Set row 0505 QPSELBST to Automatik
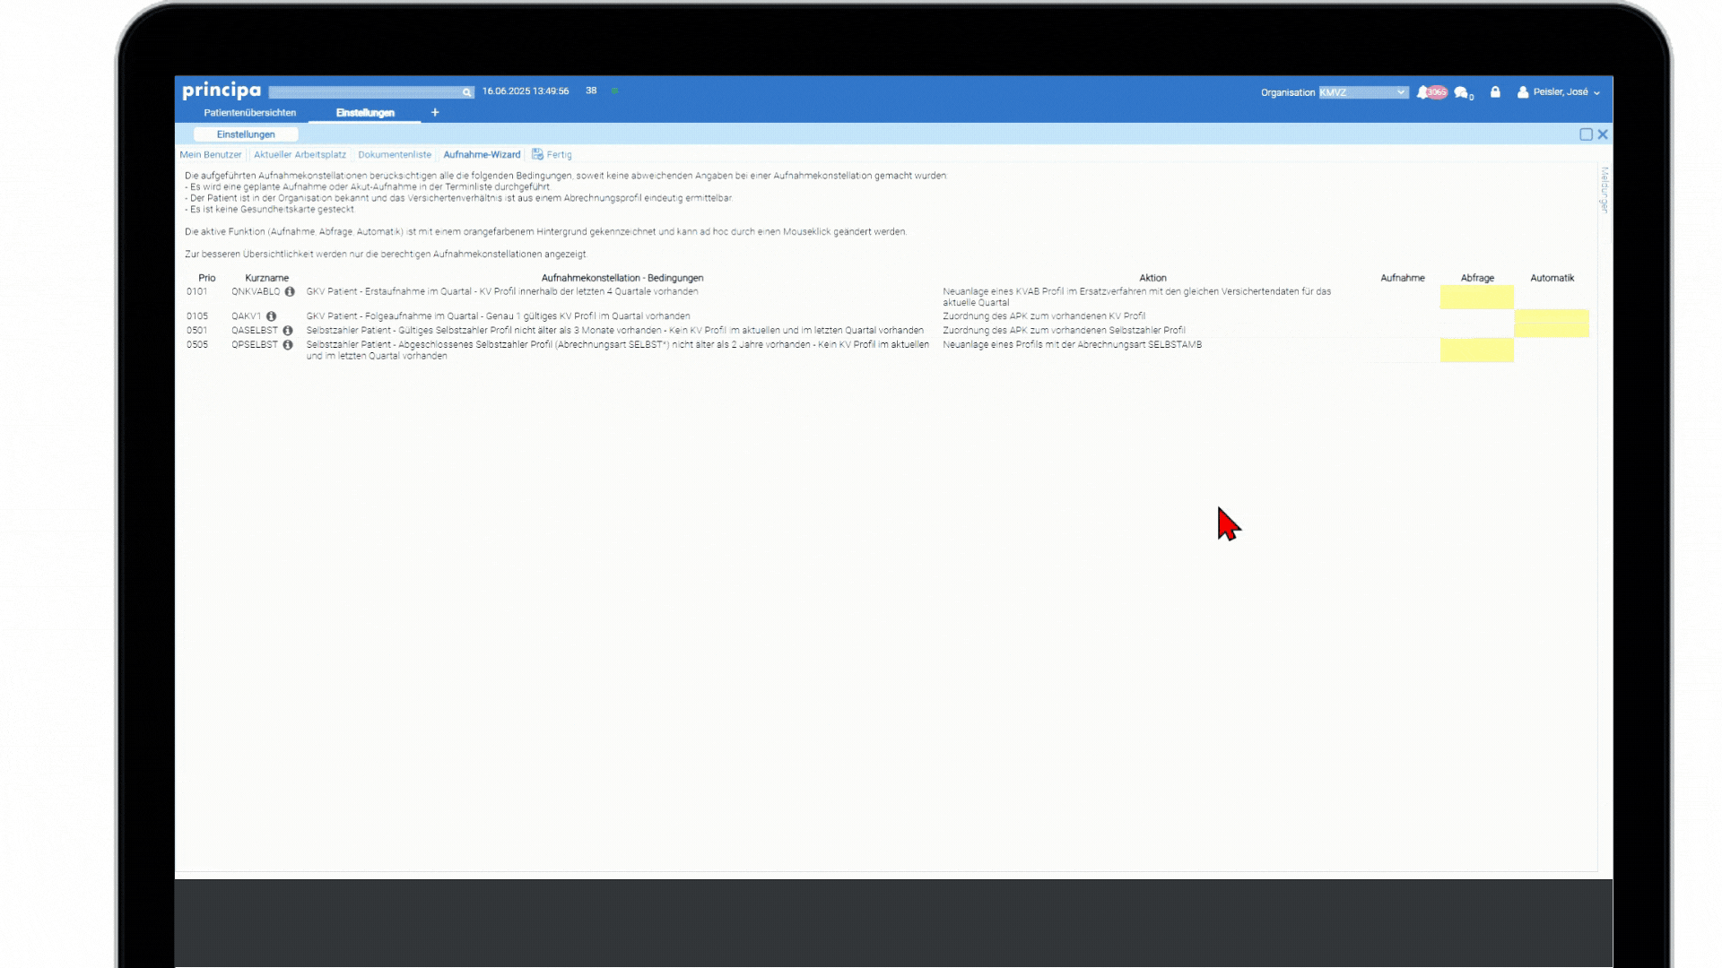1722x968 pixels. point(1552,350)
